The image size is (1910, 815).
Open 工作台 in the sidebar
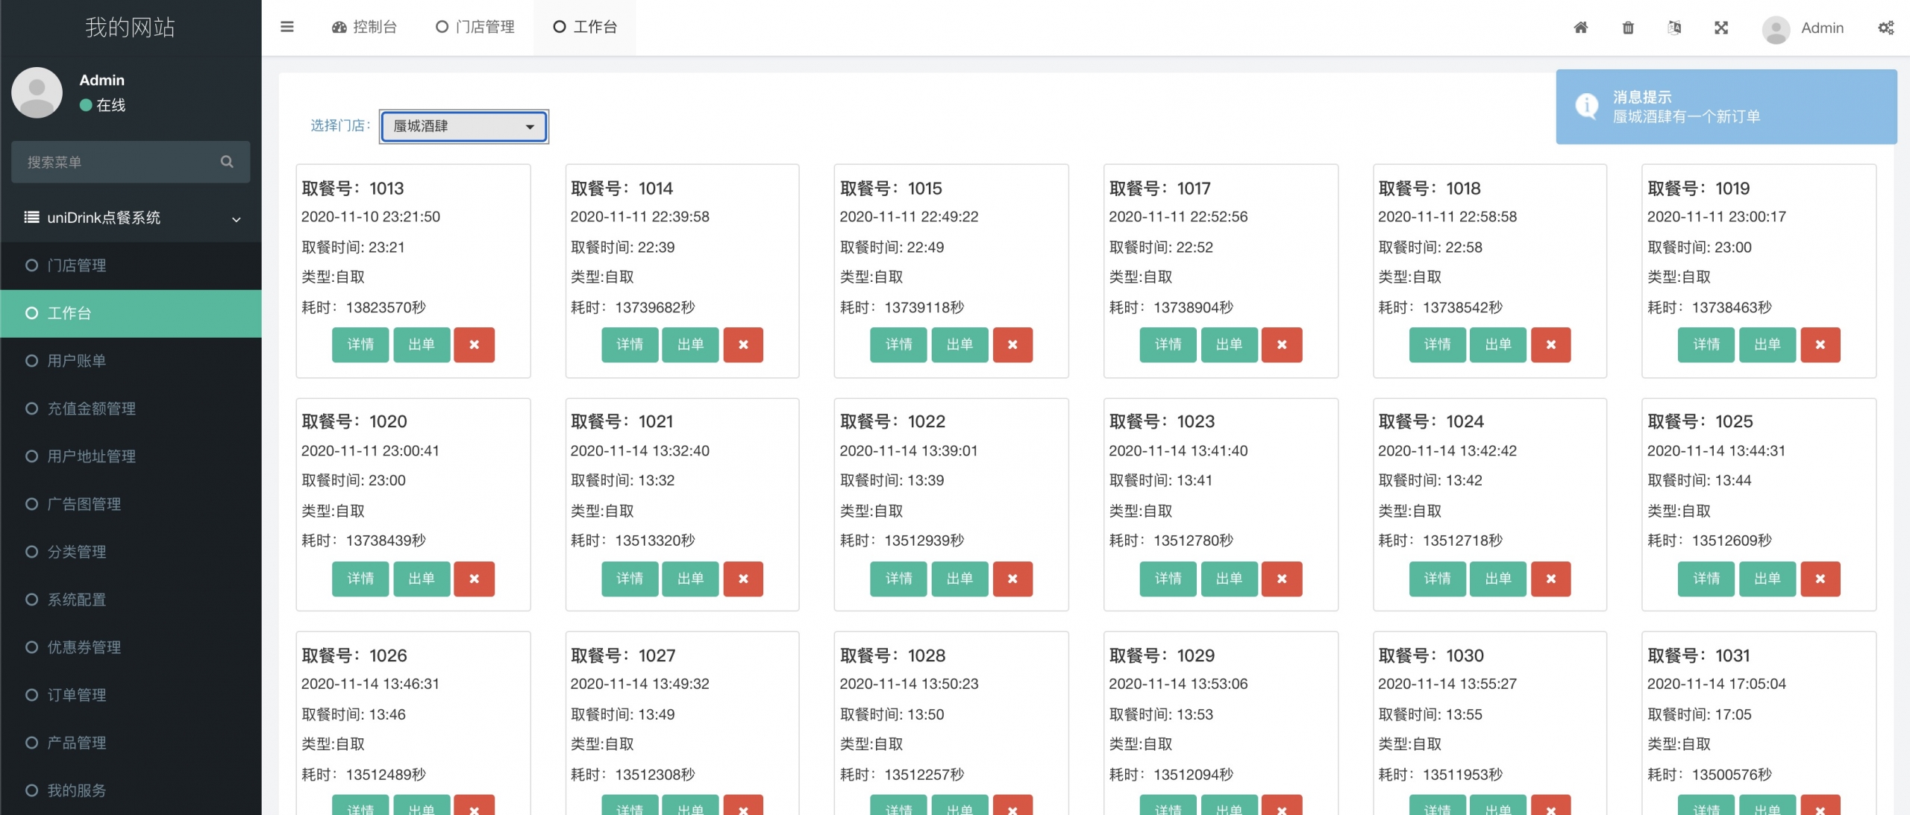point(131,313)
